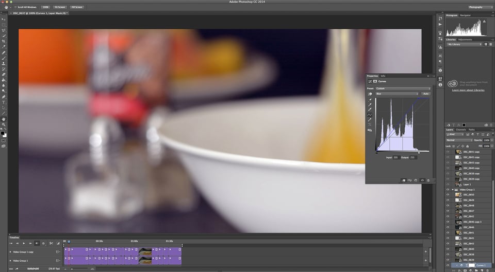The width and height of the screenshot is (495, 272).
Task: Open the Blue channel dropdown in Curves
Action: 397,94
